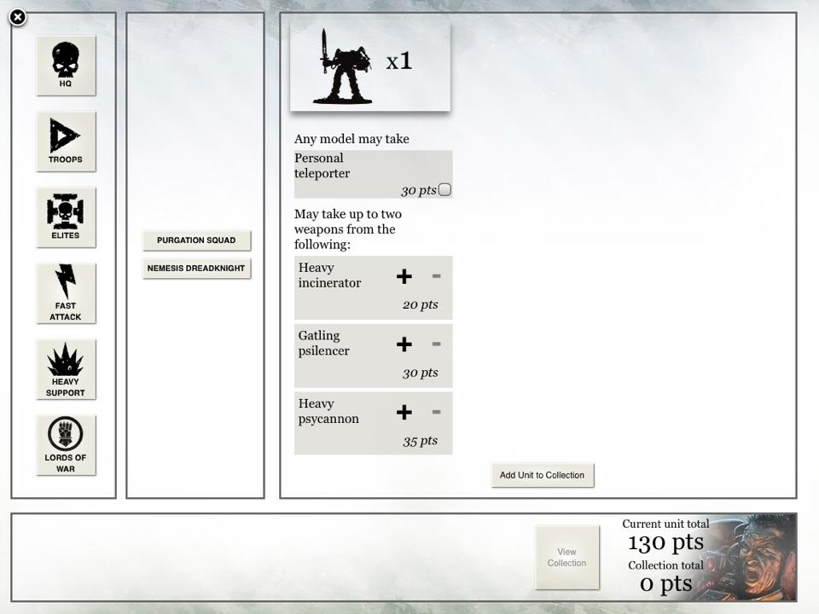Click the 30 pts psilencer cost

click(x=421, y=373)
